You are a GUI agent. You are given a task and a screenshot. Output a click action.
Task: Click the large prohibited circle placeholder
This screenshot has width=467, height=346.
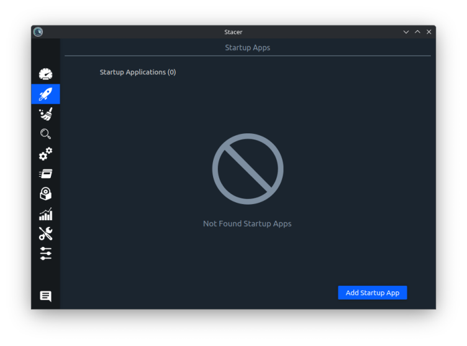pyautogui.click(x=247, y=169)
